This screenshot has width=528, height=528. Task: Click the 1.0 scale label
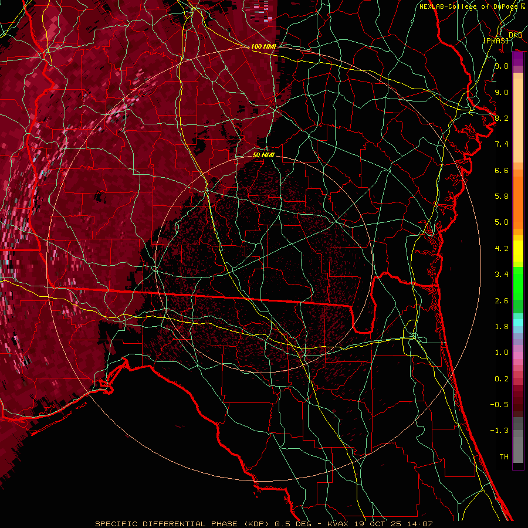[502, 353]
